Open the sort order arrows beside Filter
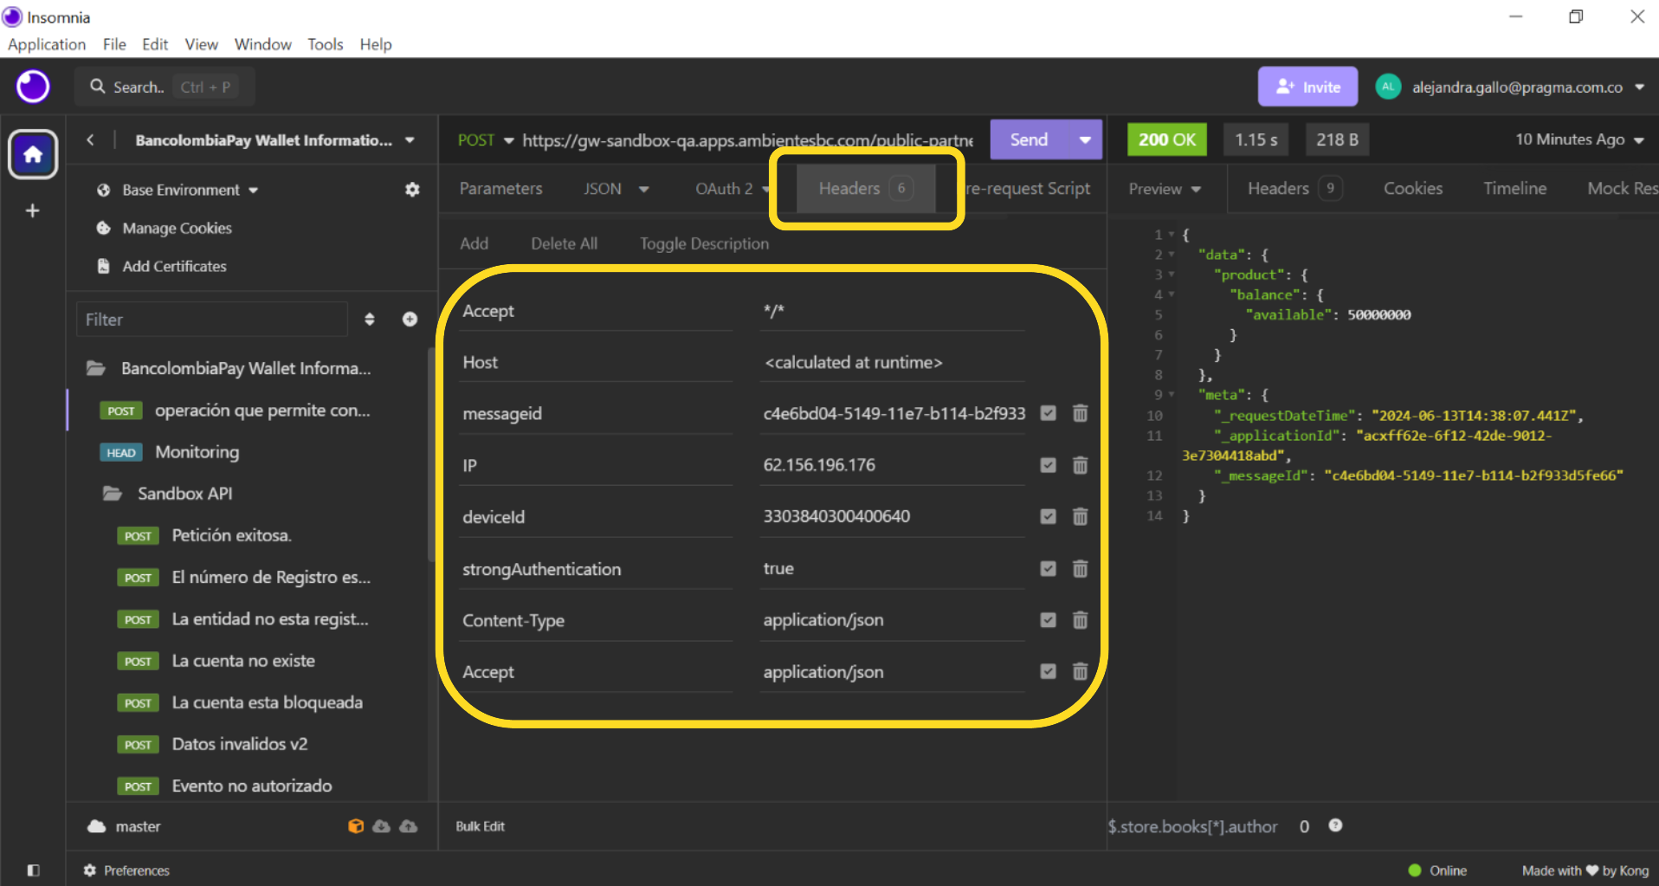The image size is (1659, 886). [x=370, y=320]
